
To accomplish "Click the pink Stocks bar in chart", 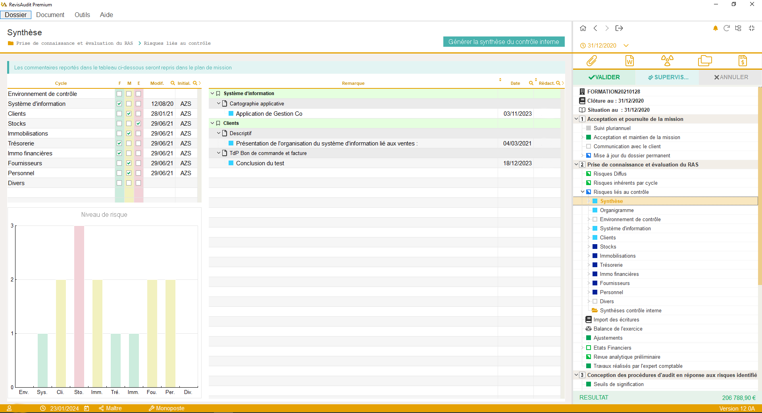I will (79, 306).
